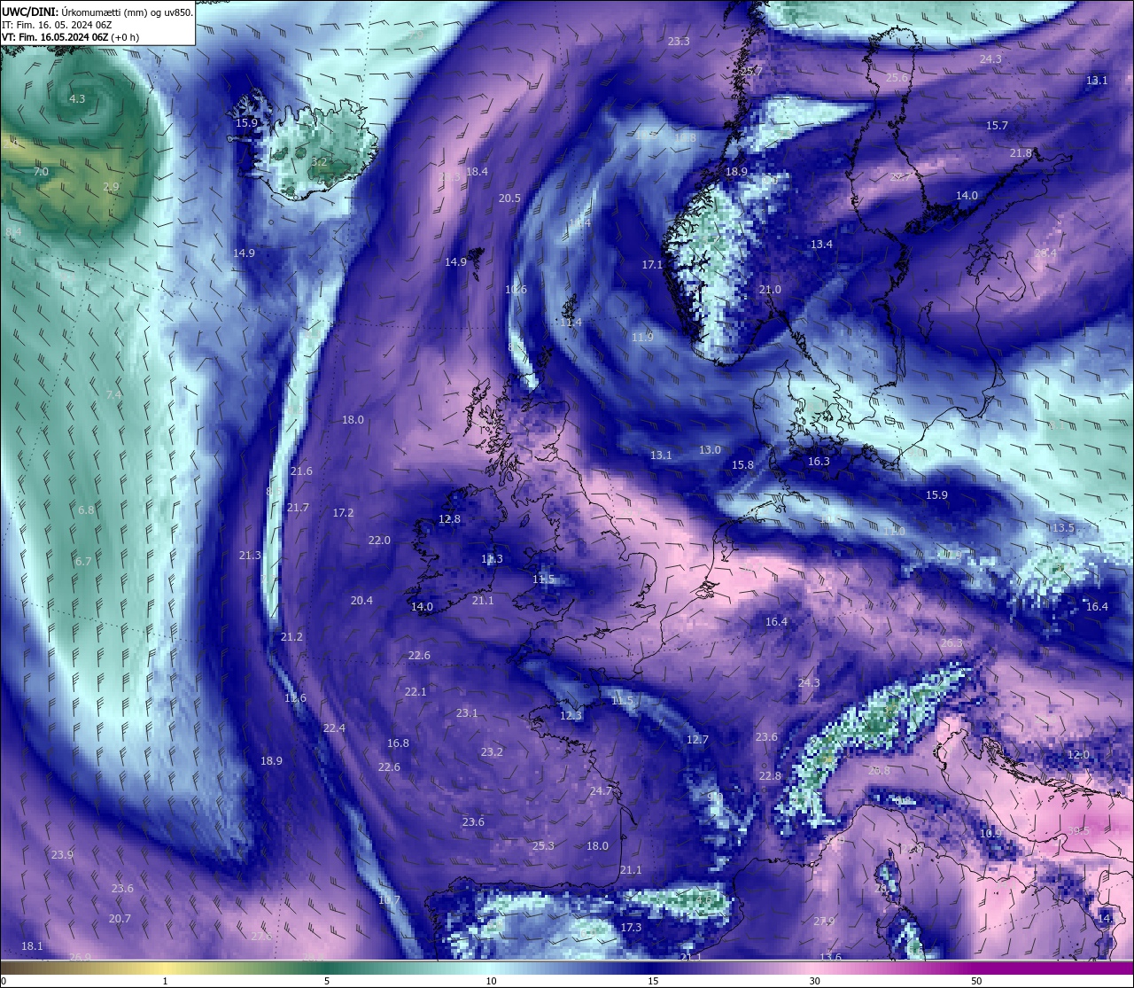Click the map value 12.3
1134x988 pixels.
pyautogui.click(x=571, y=715)
